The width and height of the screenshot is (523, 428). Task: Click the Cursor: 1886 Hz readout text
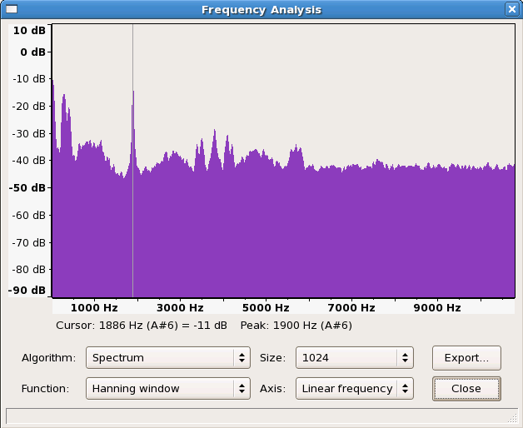[x=142, y=326]
